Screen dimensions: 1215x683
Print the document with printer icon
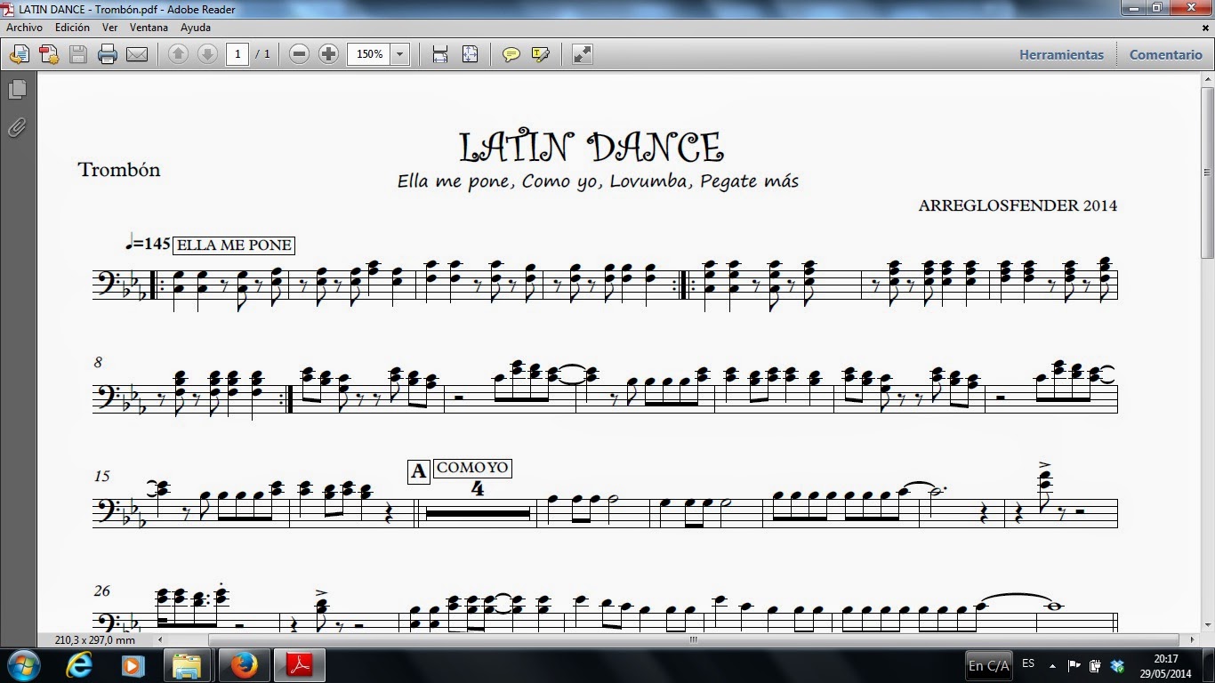click(108, 54)
